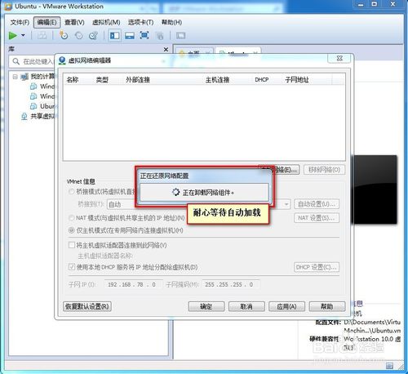Click the 取消 button

click(x=246, y=306)
